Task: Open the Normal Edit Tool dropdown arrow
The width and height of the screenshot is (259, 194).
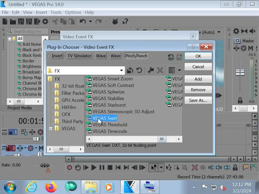Action: tap(161, 168)
